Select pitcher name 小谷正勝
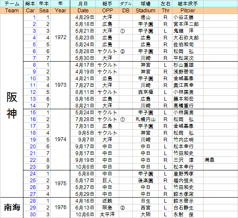Viewport: 238px width, 218px height. coord(184,17)
